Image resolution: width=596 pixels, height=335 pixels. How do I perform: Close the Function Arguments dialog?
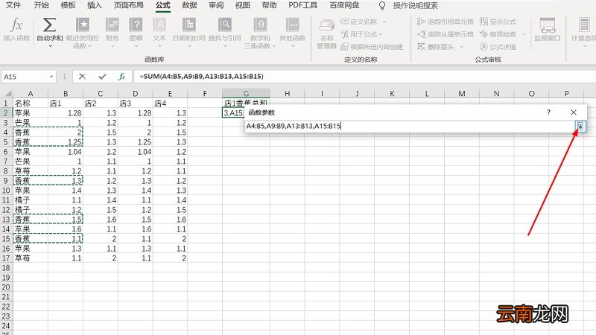pos(573,112)
